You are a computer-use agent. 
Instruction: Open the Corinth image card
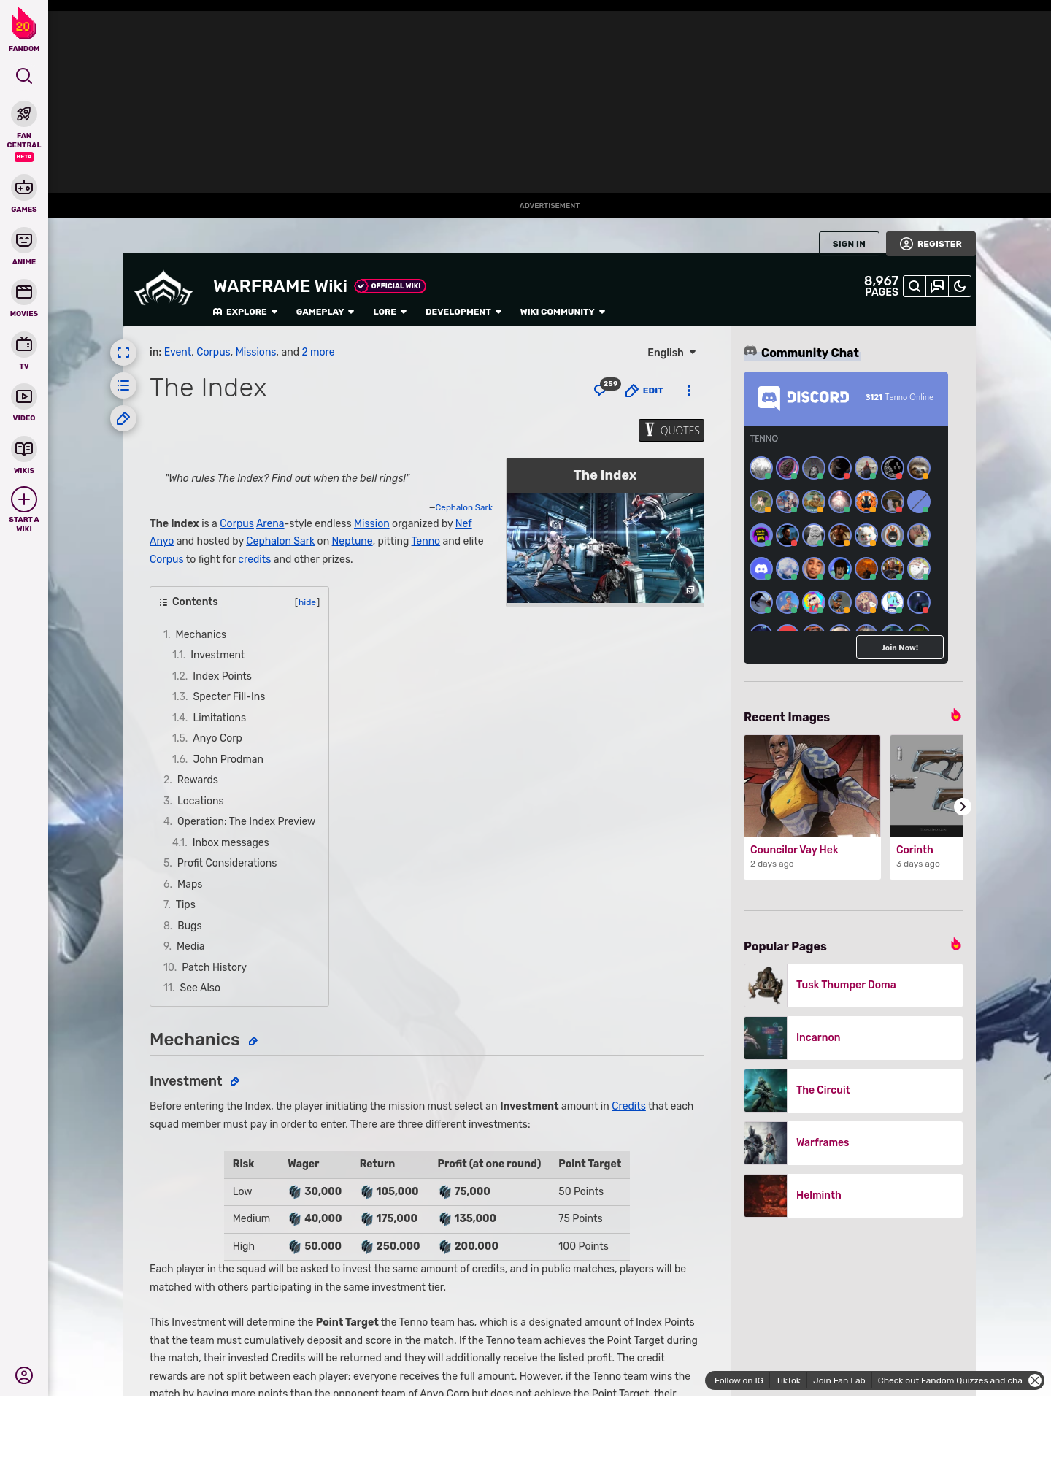(x=926, y=807)
